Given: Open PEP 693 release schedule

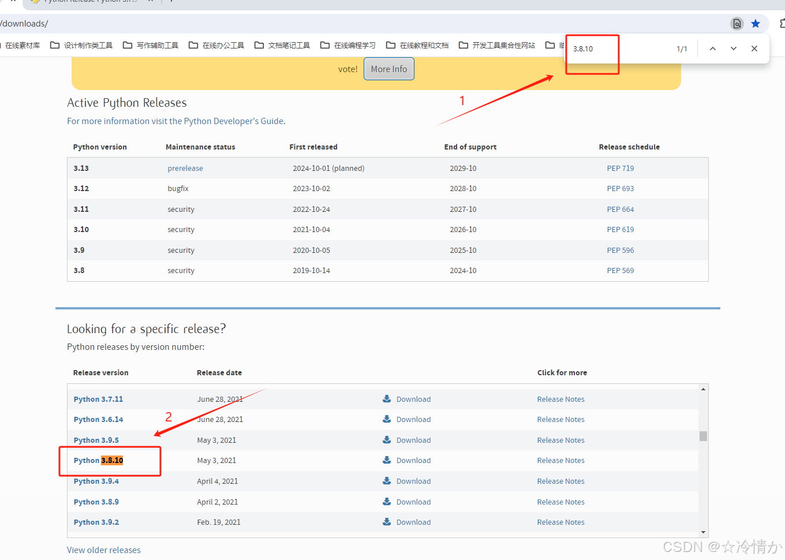Looking at the screenshot, I should tap(620, 189).
